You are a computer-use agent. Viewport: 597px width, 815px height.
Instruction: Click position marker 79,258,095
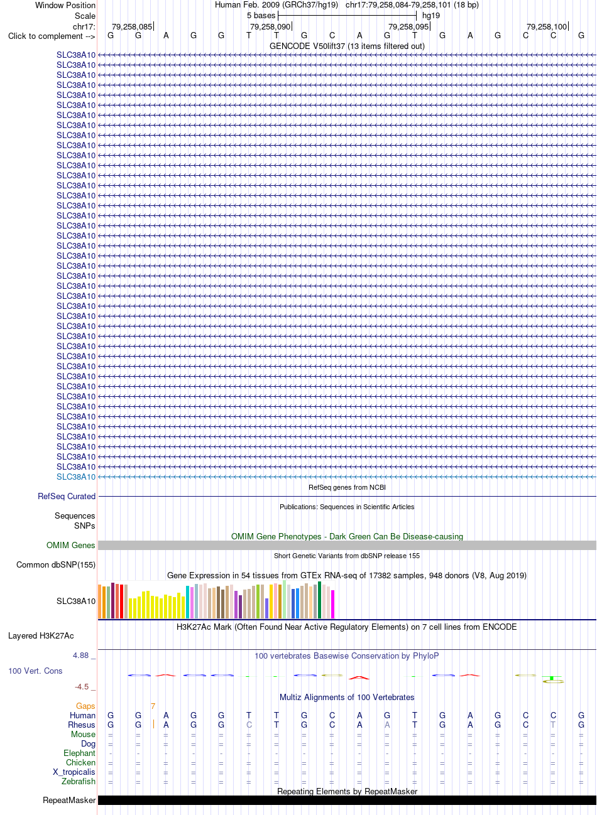[408, 26]
